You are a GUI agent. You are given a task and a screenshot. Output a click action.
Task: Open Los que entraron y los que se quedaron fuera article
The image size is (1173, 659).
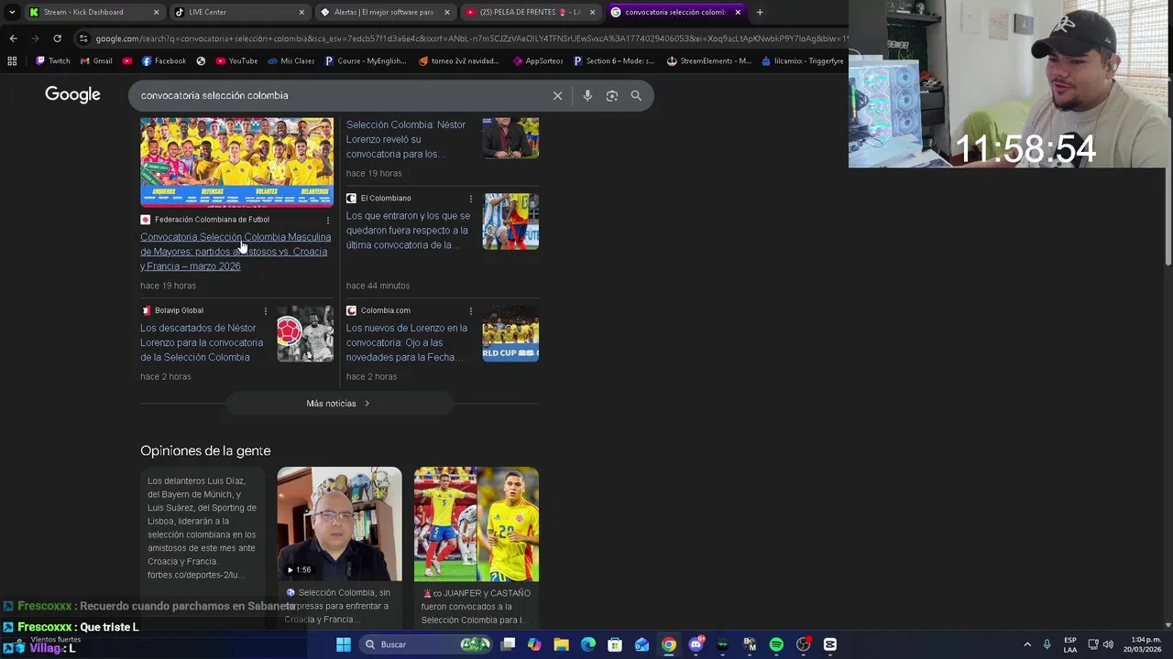(x=408, y=231)
